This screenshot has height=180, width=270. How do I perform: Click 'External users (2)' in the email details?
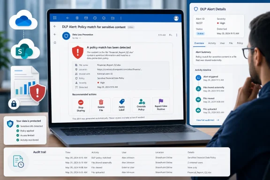click(105, 74)
